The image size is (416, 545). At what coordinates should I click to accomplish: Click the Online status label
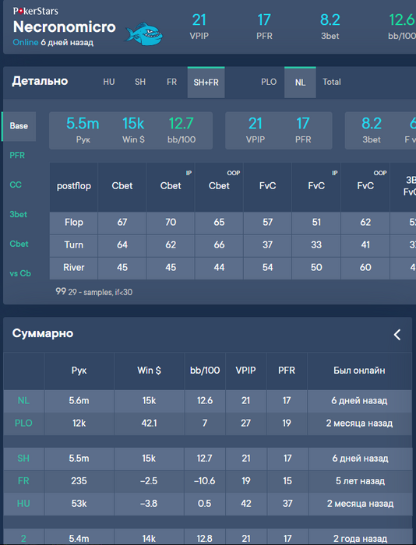26,42
